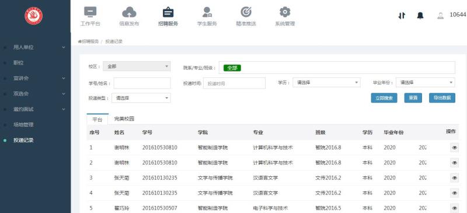Expand the 邀约面试 sidebar chevron

64,109
